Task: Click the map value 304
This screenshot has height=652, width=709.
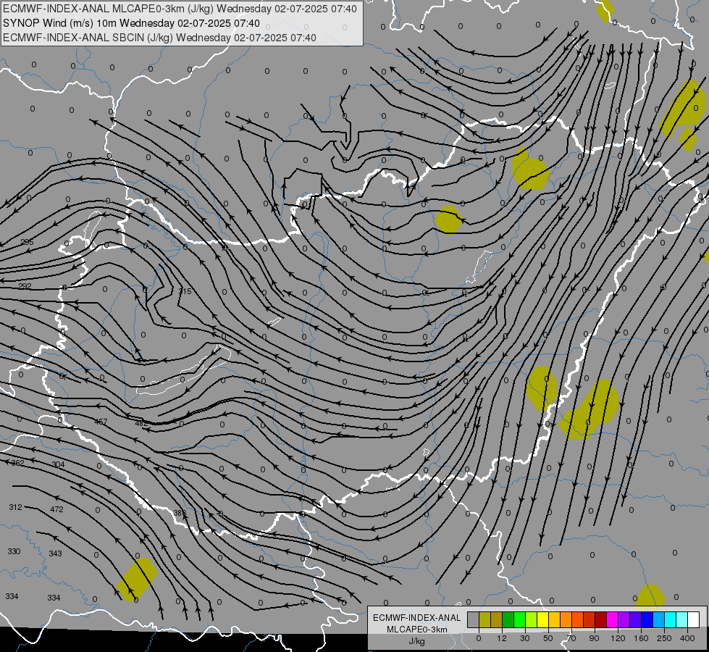Action: pos(59,464)
